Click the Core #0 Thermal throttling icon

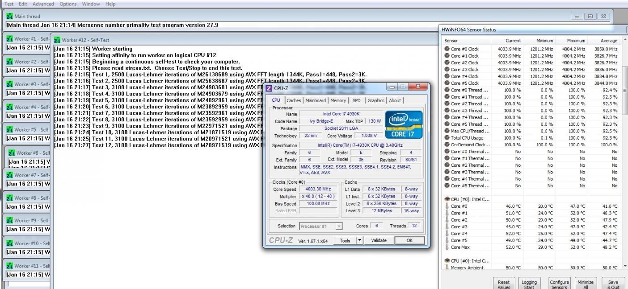click(x=447, y=152)
